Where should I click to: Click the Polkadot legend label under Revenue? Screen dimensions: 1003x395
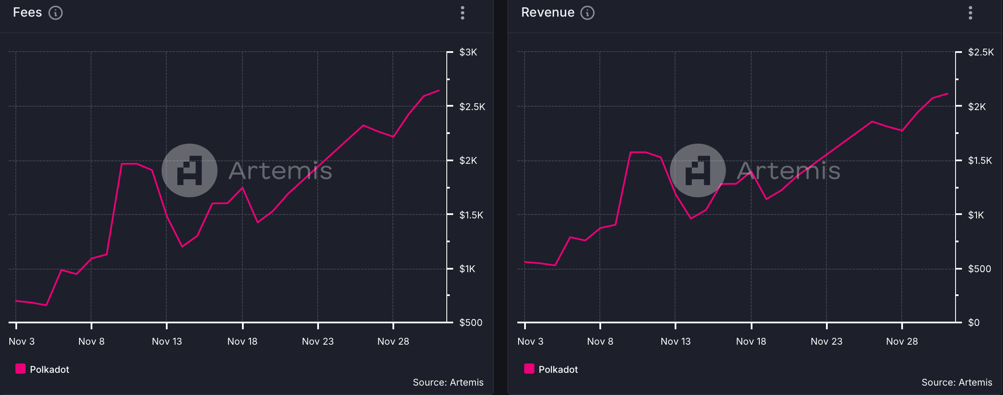click(x=558, y=369)
